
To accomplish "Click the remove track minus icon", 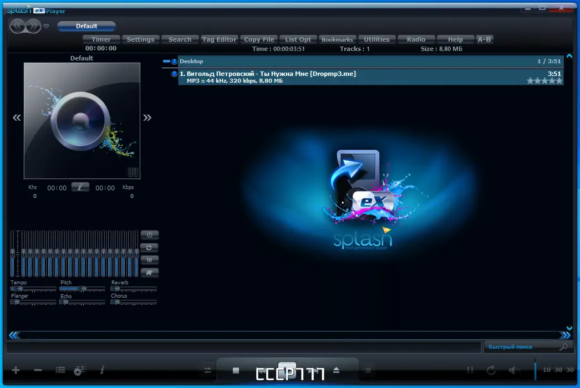I will [x=37, y=370].
